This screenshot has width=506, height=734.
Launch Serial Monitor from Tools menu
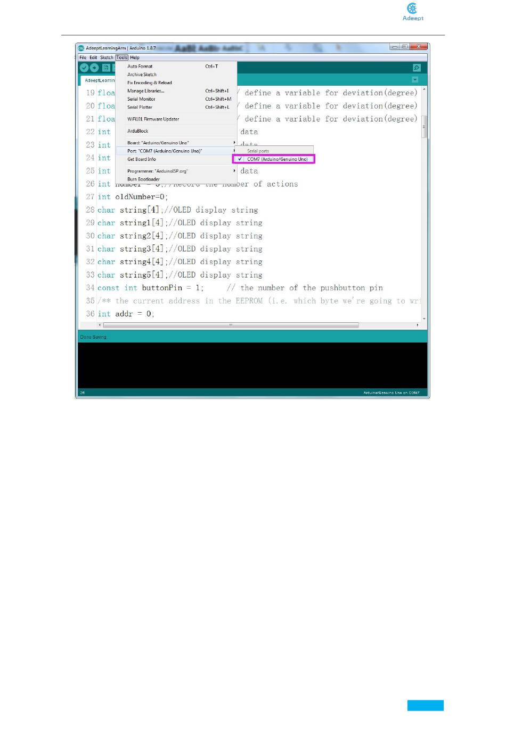coord(176,99)
